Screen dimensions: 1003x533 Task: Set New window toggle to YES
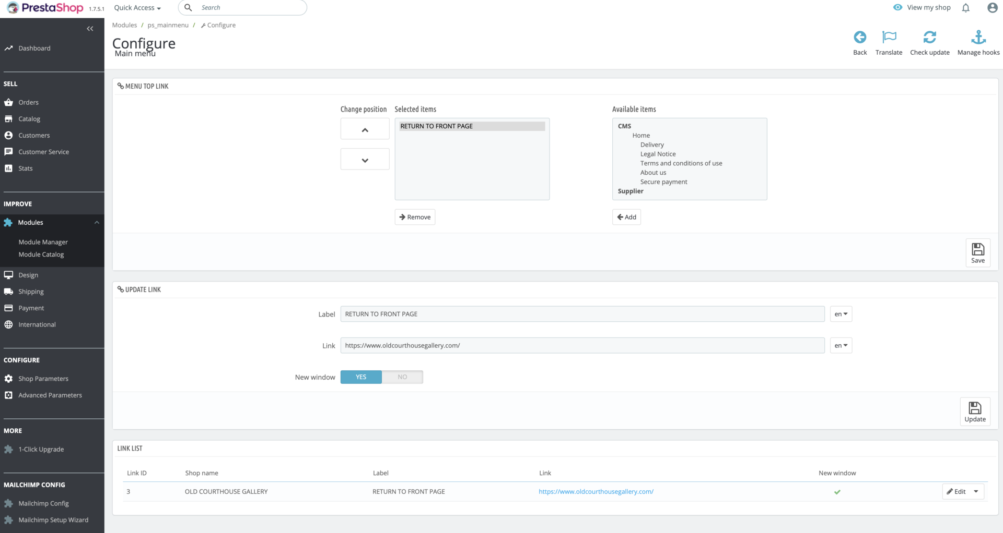coord(361,377)
